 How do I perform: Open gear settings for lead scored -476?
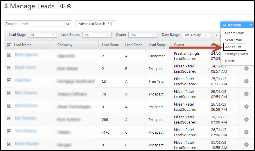tap(246, 132)
